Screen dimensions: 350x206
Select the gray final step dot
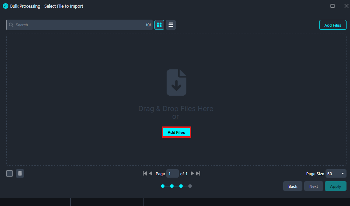click(190, 186)
